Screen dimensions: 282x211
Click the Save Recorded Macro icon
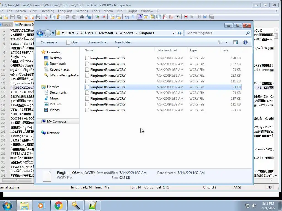(x=211, y=17)
